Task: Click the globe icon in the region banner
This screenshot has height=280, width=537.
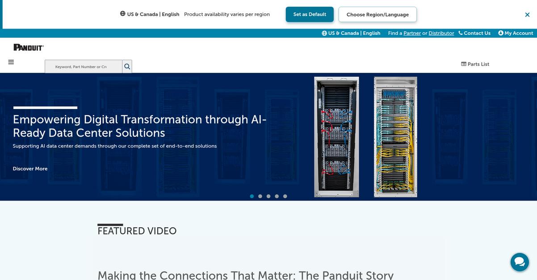Action: (123, 14)
